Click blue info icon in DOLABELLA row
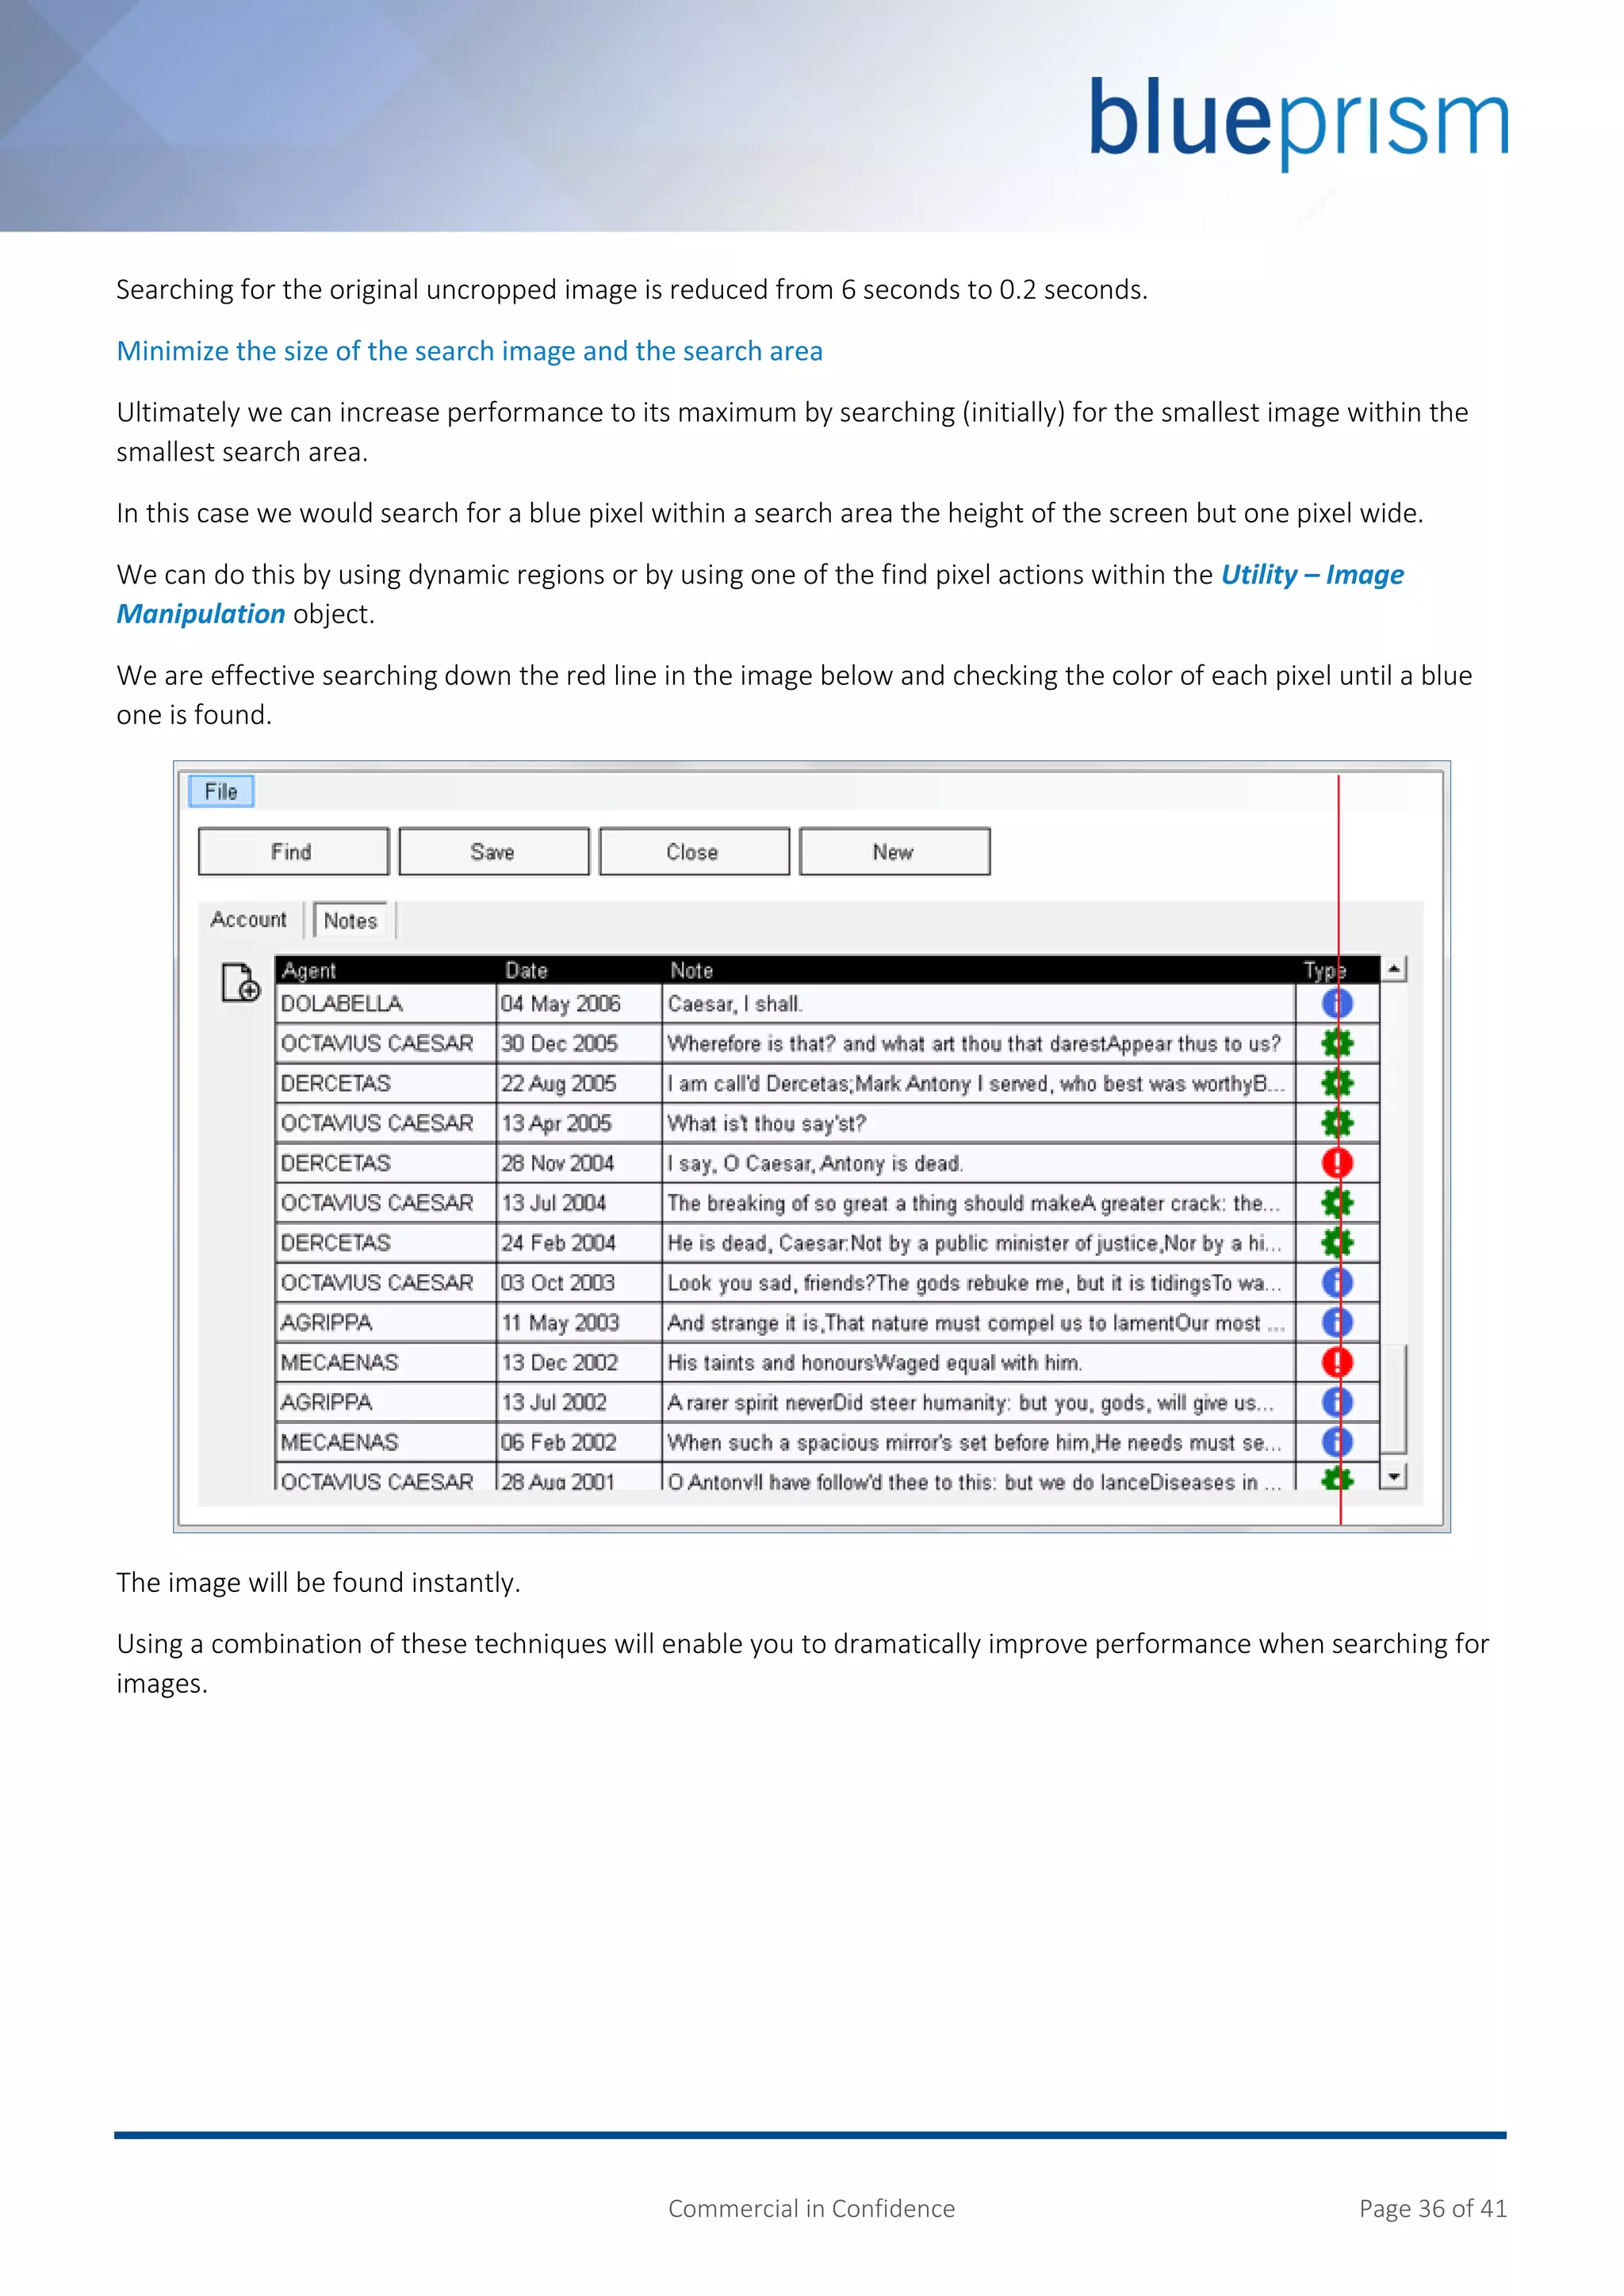Screen dimensions: 1624x2296 pyautogui.click(x=1336, y=1003)
